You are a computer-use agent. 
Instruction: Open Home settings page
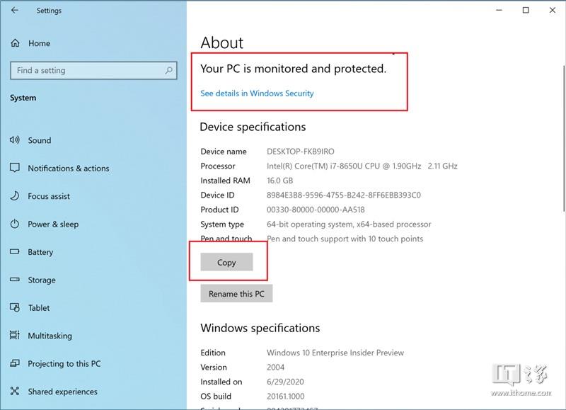39,43
